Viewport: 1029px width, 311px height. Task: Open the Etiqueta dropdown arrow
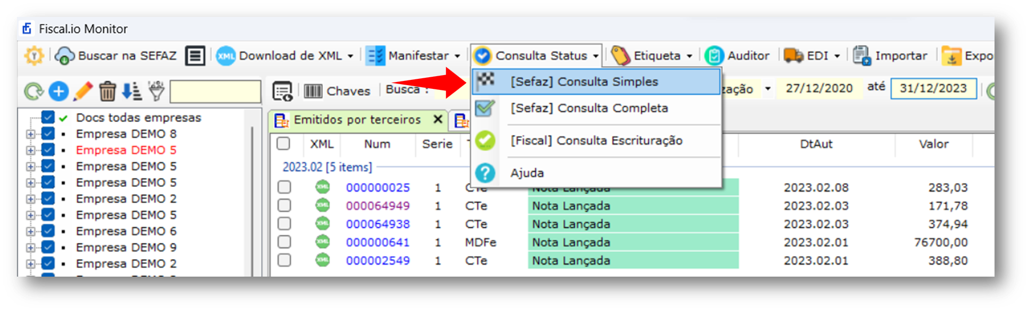690,56
